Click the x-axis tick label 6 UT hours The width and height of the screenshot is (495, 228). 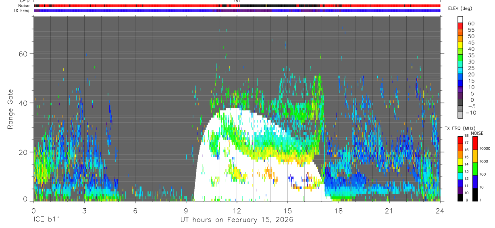click(x=135, y=211)
